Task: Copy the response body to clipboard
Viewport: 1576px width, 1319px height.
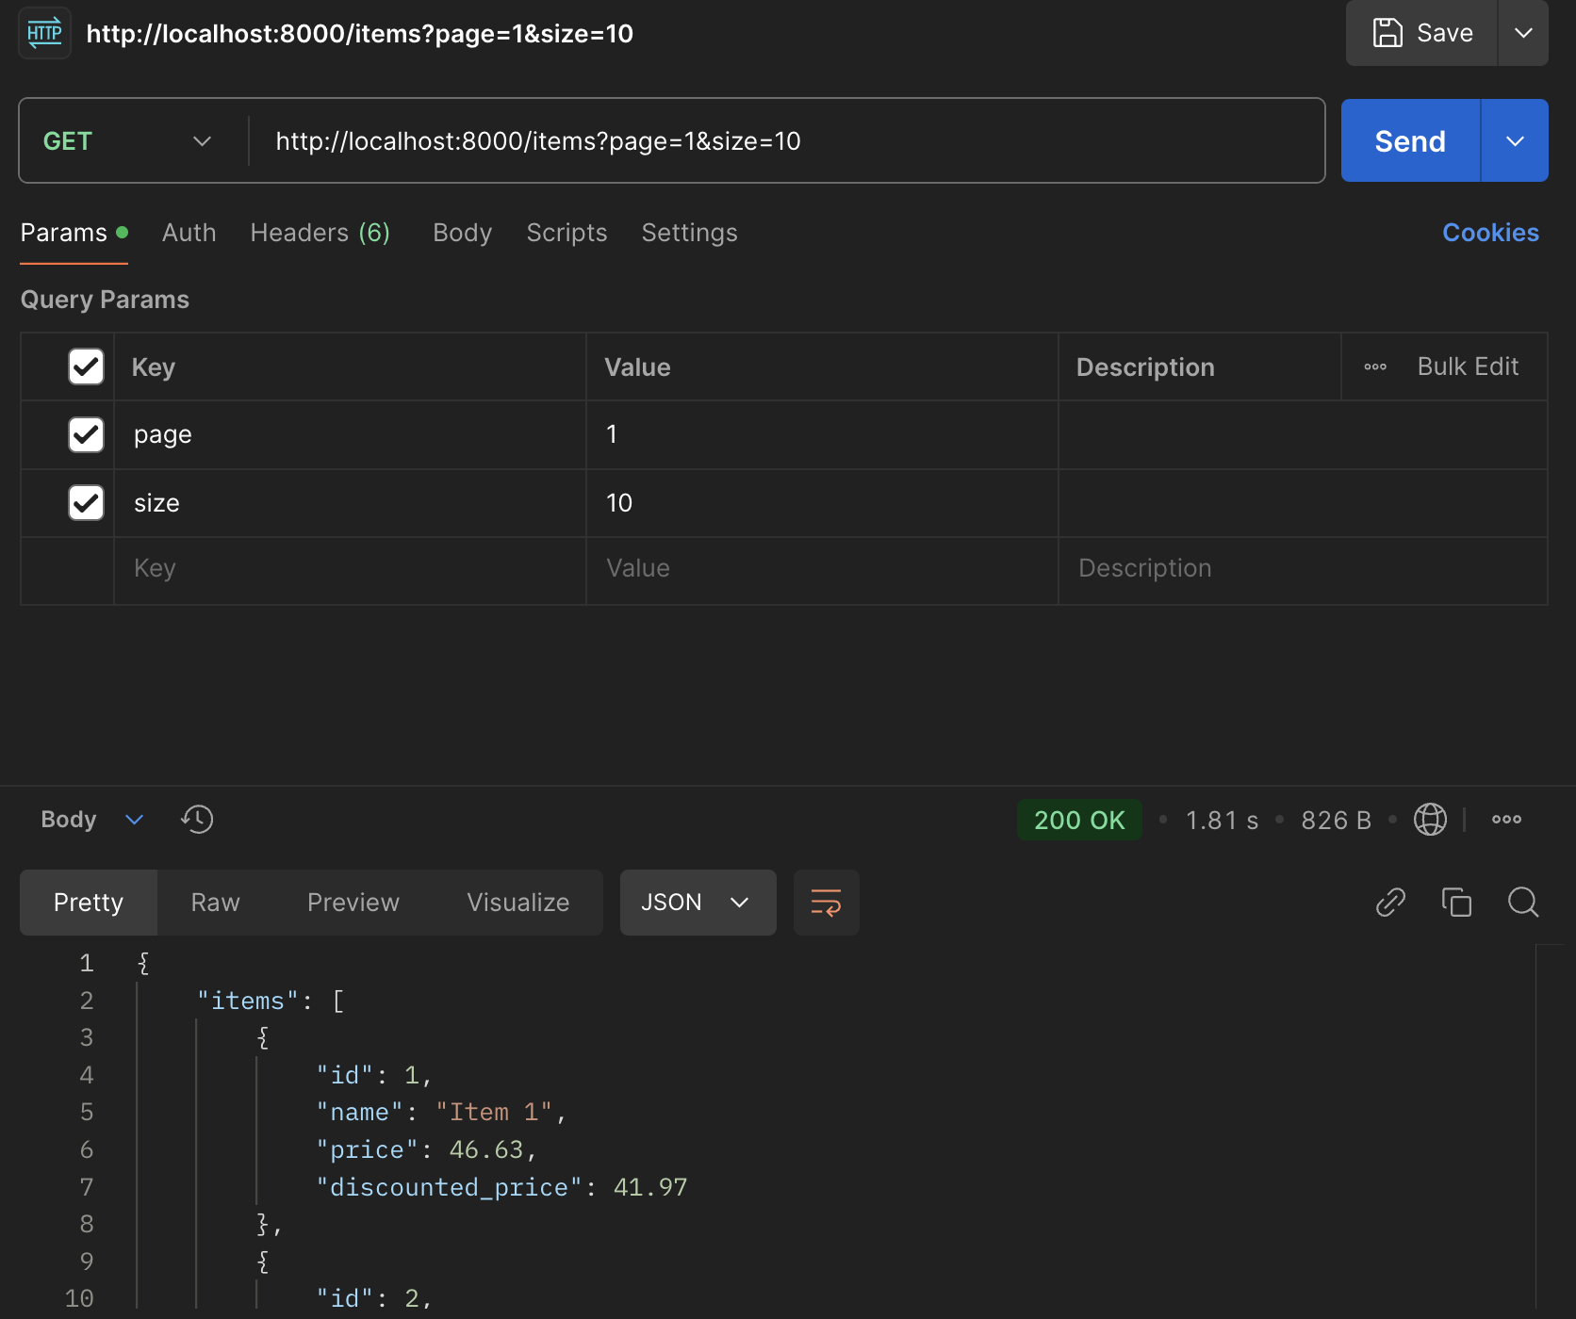Action: click(1456, 903)
